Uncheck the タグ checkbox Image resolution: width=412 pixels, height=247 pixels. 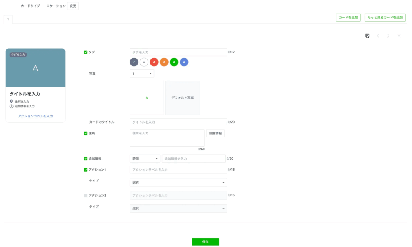coord(86,52)
